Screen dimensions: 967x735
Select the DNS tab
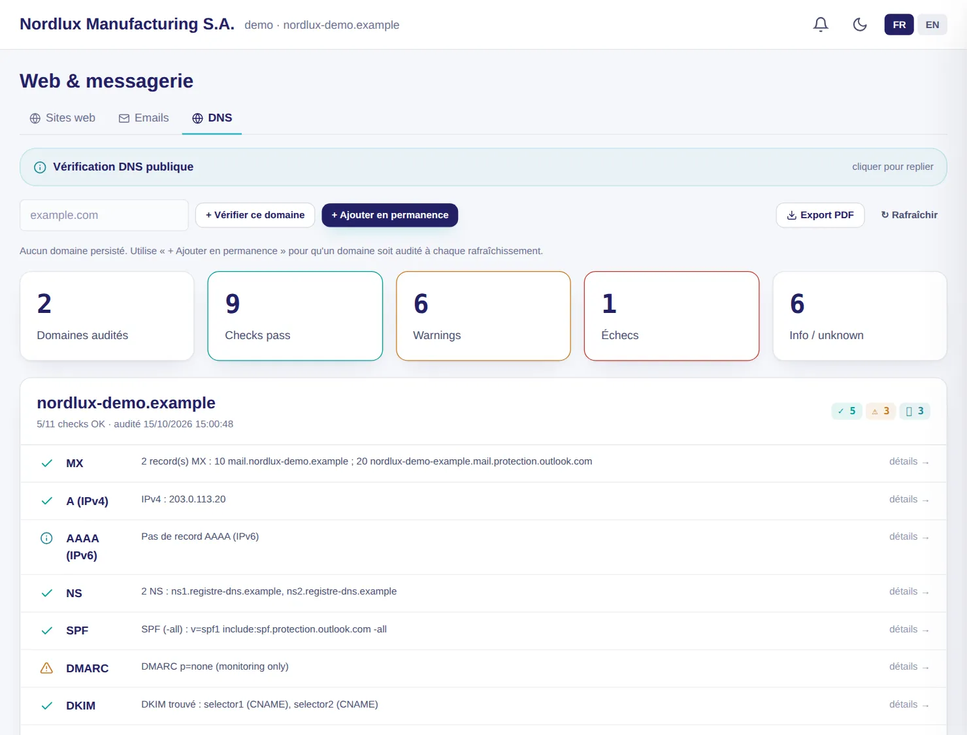coord(212,118)
